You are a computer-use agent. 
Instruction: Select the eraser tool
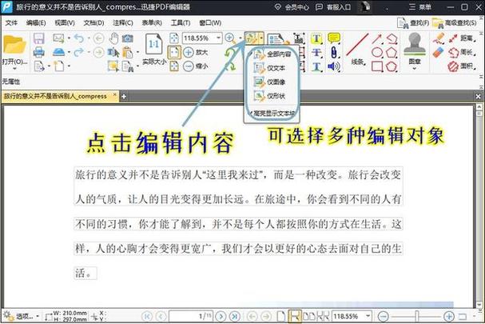click(439, 52)
